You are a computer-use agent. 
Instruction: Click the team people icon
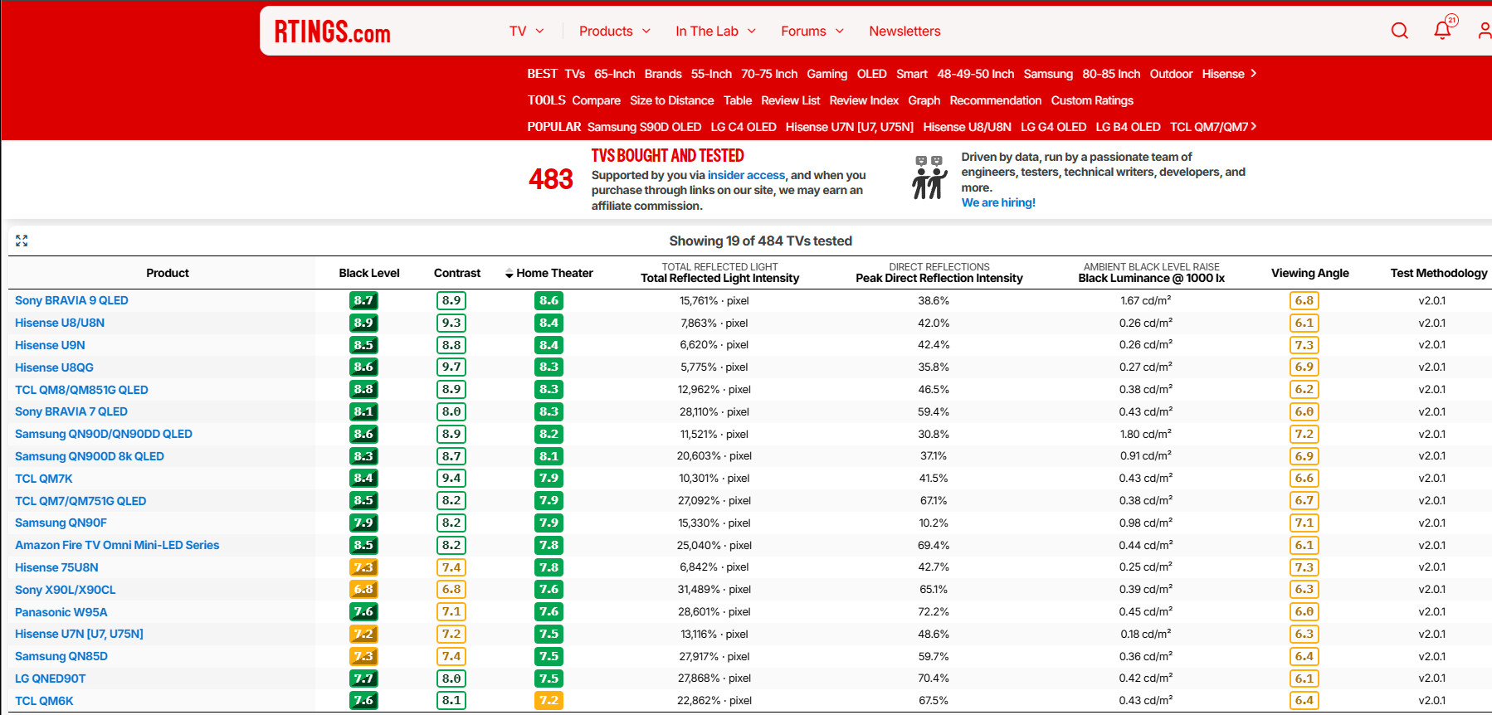coord(929,178)
